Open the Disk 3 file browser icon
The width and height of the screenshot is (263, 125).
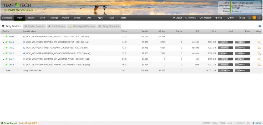pyautogui.click(x=259, y=54)
